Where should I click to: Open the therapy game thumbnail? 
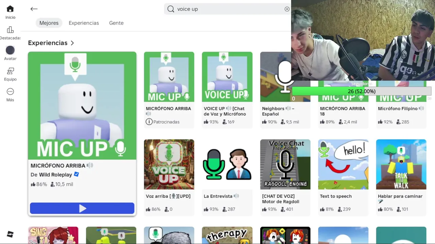pyautogui.click(x=227, y=235)
